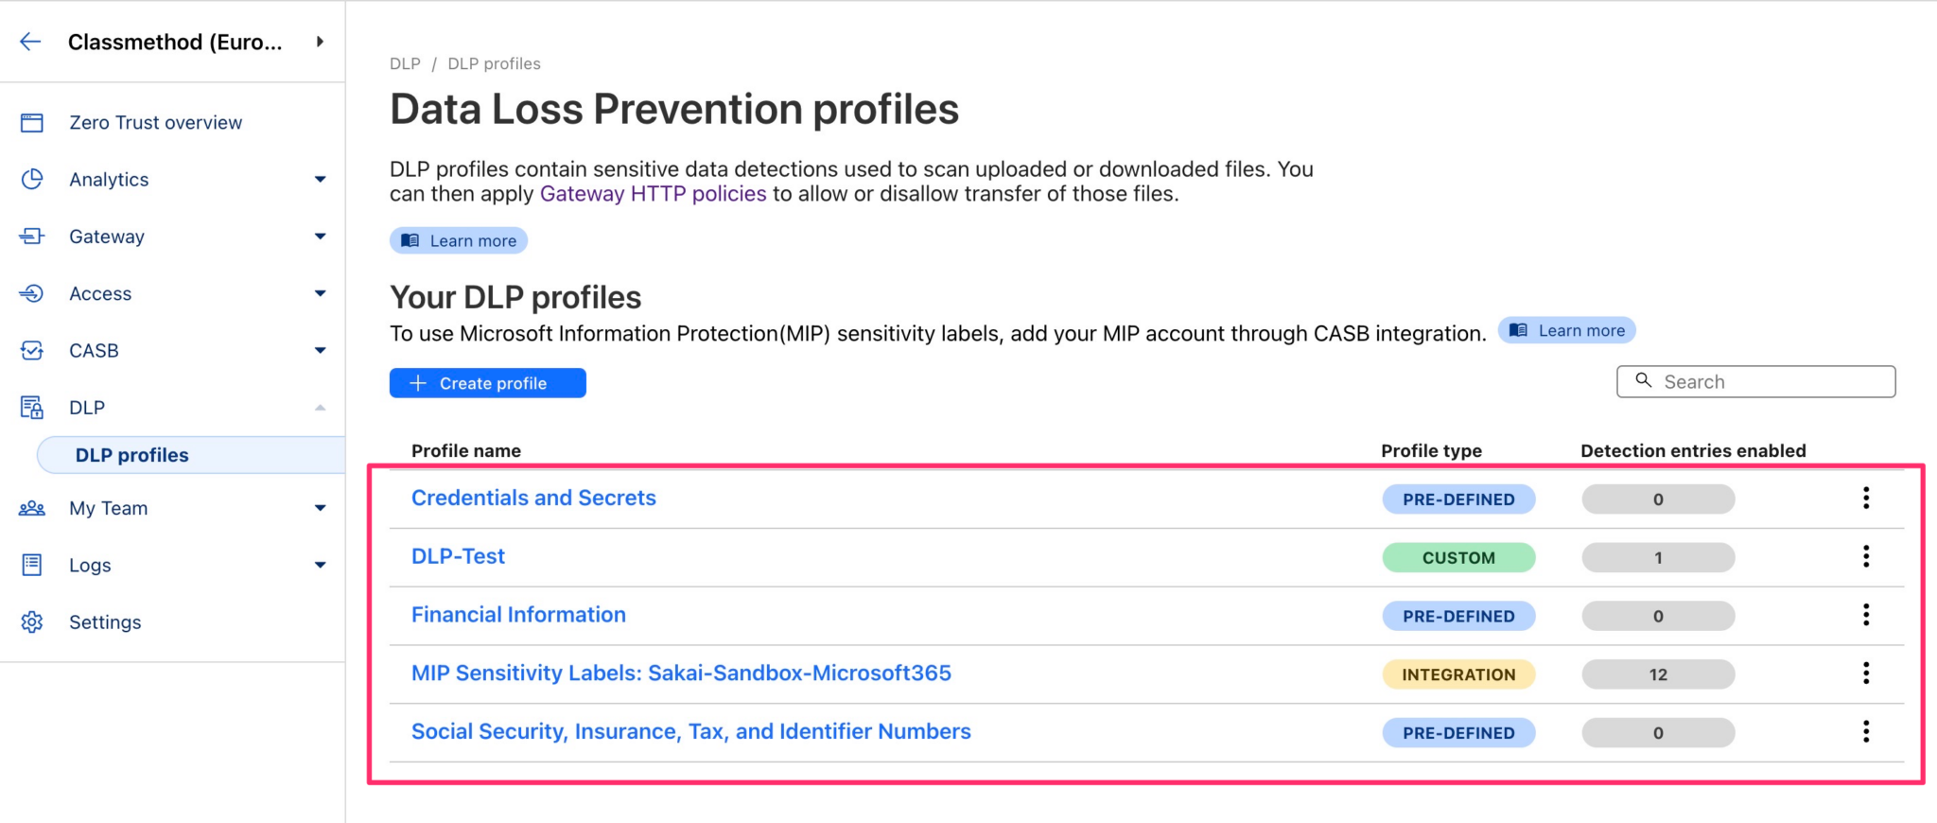This screenshot has width=1937, height=823.
Task: Click the Settings gear icon
Action: pos(32,622)
